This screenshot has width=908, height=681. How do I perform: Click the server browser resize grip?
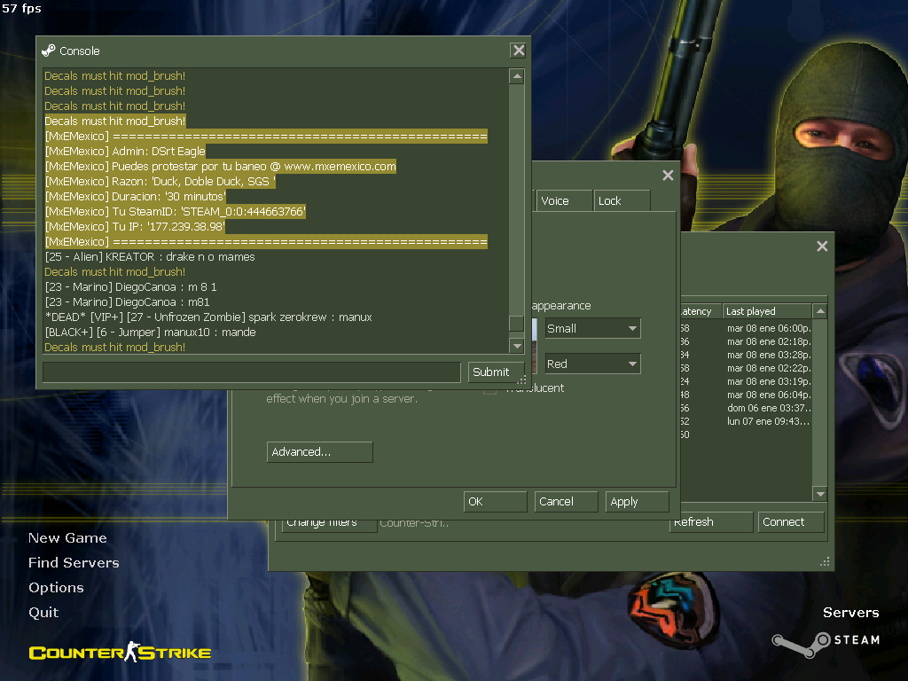coord(826,562)
